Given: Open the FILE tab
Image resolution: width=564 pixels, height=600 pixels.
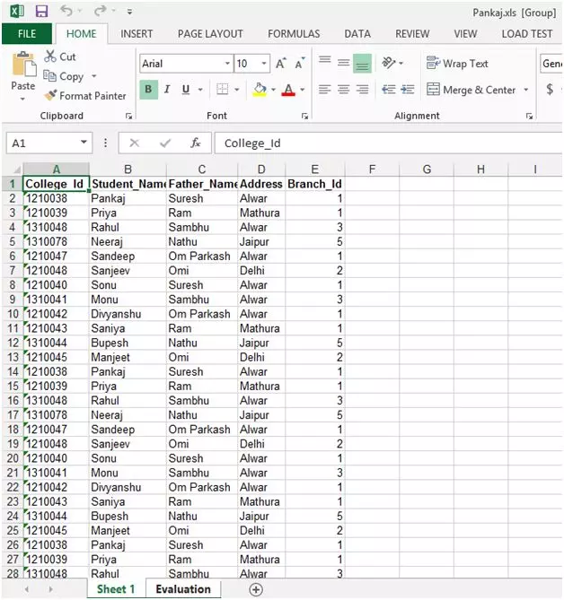Looking at the screenshot, I should tap(27, 34).
